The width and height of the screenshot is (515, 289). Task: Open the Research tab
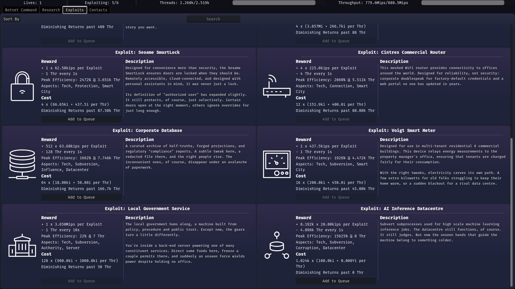point(51,10)
